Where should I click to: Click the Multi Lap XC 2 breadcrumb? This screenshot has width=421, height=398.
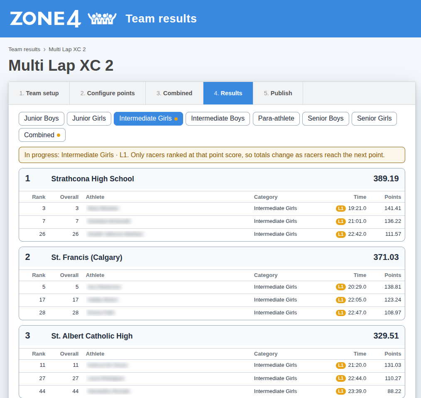click(x=67, y=49)
